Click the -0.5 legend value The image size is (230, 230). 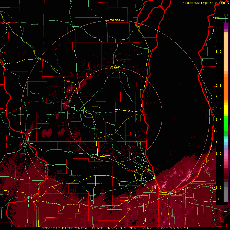point(217,176)
